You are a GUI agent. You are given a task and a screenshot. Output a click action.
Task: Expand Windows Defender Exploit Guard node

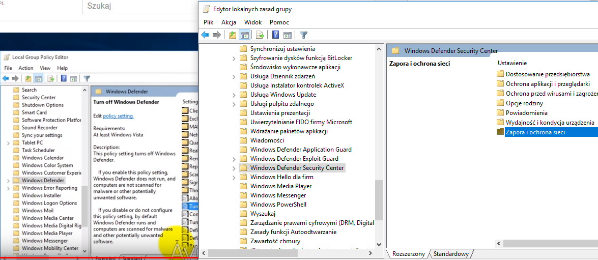pyautogui.click(x=234, y=159)
